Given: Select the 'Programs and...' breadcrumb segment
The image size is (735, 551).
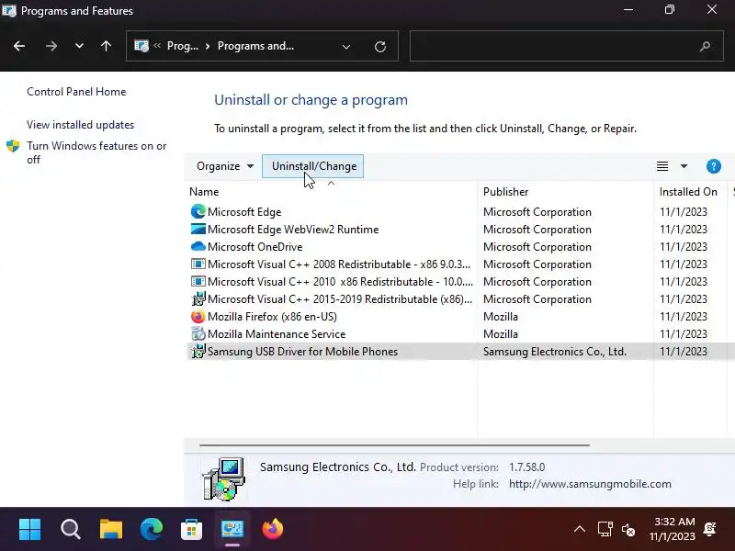Looking at the screenshot, I should tap(255, 46).
